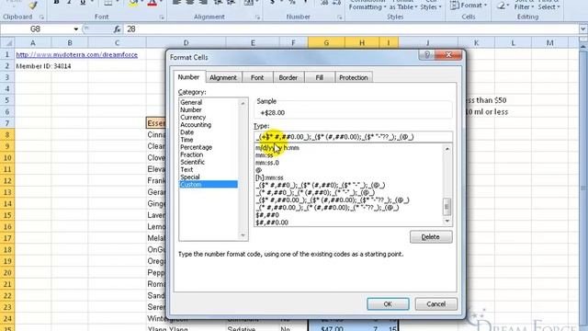
Task: Switch to the Fill tab
Action: [x=319, y=77]
